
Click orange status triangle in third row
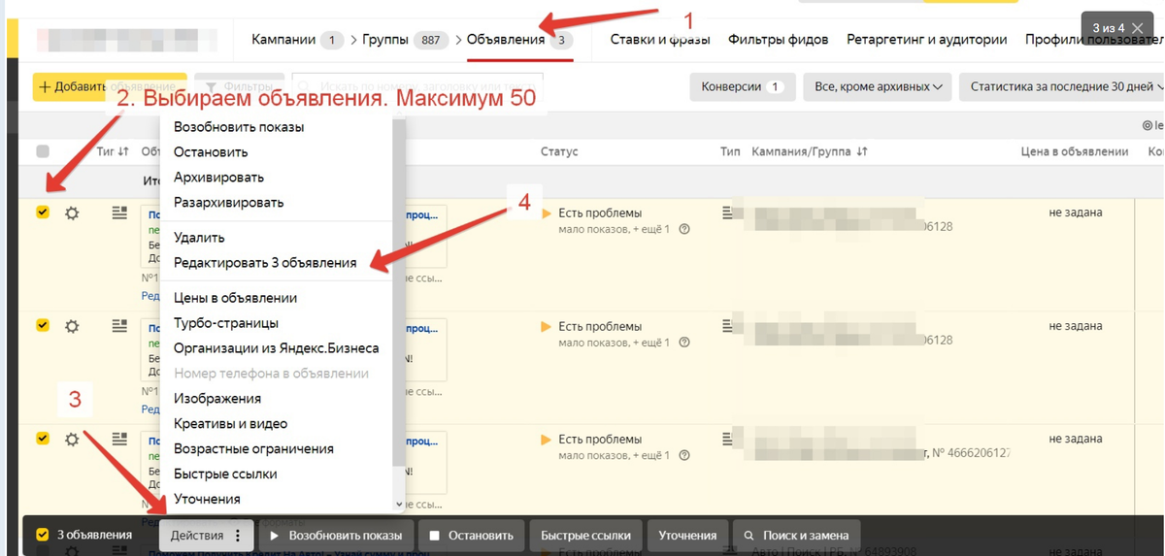[547, 440]
